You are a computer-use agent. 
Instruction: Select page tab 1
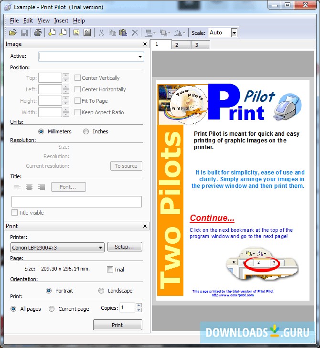(x=161, y=44)
